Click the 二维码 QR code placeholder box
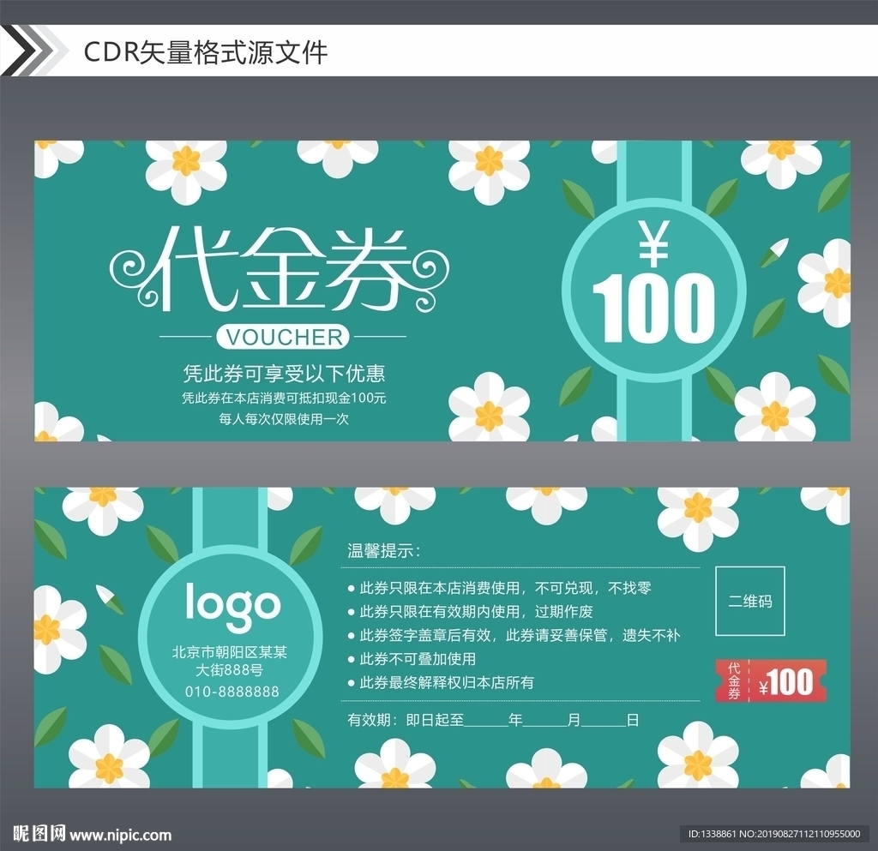The image size is (878, 851). [749, 601]
